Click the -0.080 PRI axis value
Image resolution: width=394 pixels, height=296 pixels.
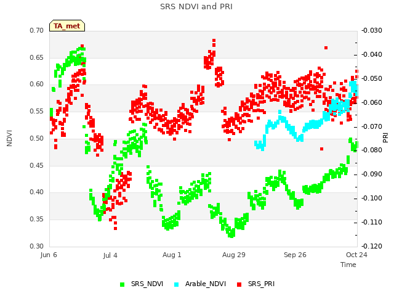[372, 150]
